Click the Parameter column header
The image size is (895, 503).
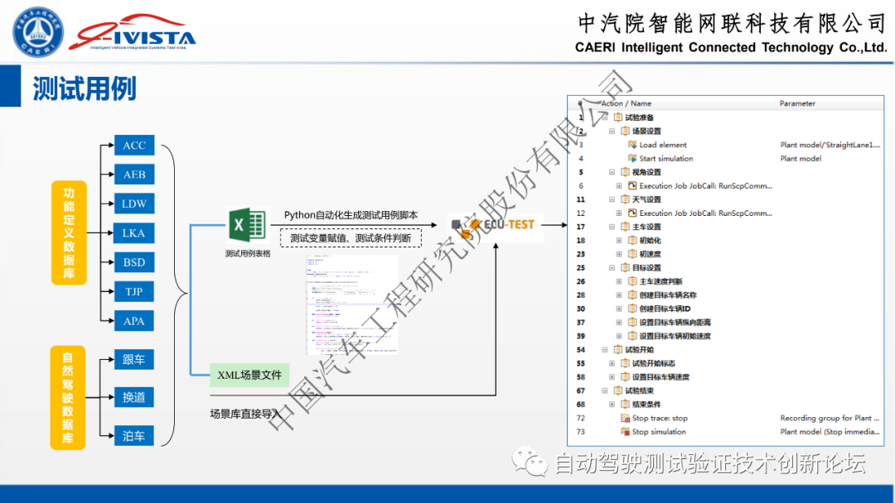coord(796,103)
